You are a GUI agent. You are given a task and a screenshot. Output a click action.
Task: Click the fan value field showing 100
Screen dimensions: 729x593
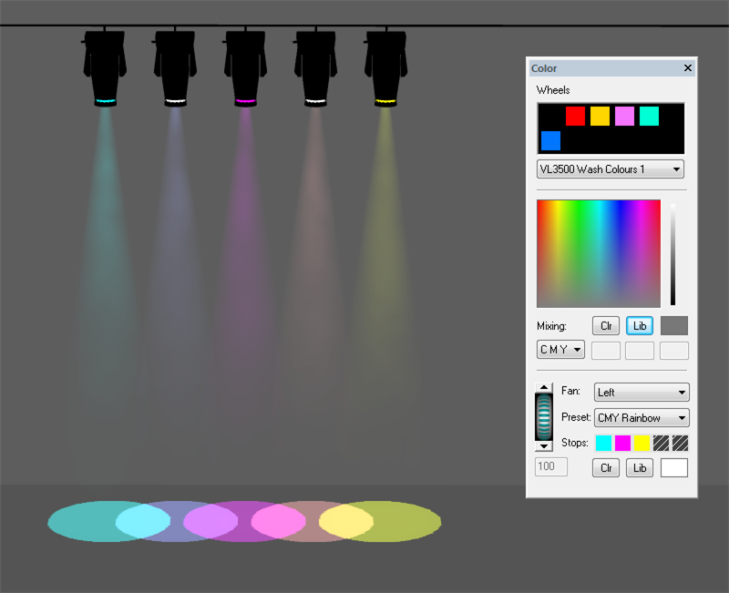click(550, 467)
